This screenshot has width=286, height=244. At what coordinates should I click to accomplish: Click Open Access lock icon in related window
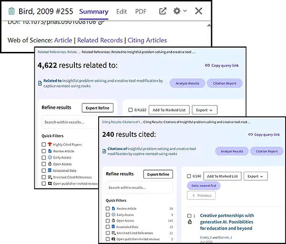point(50,163)
